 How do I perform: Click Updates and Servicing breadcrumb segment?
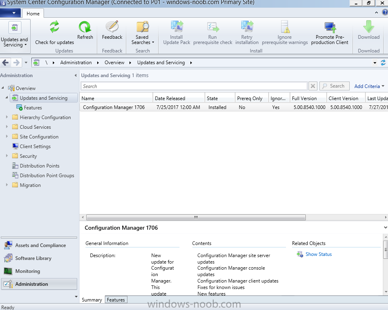tap(161, 63)
